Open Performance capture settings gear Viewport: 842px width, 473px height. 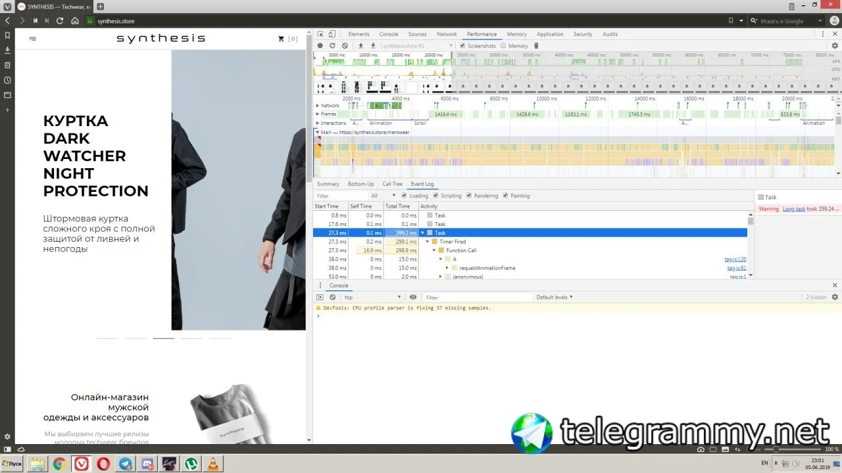835,46
